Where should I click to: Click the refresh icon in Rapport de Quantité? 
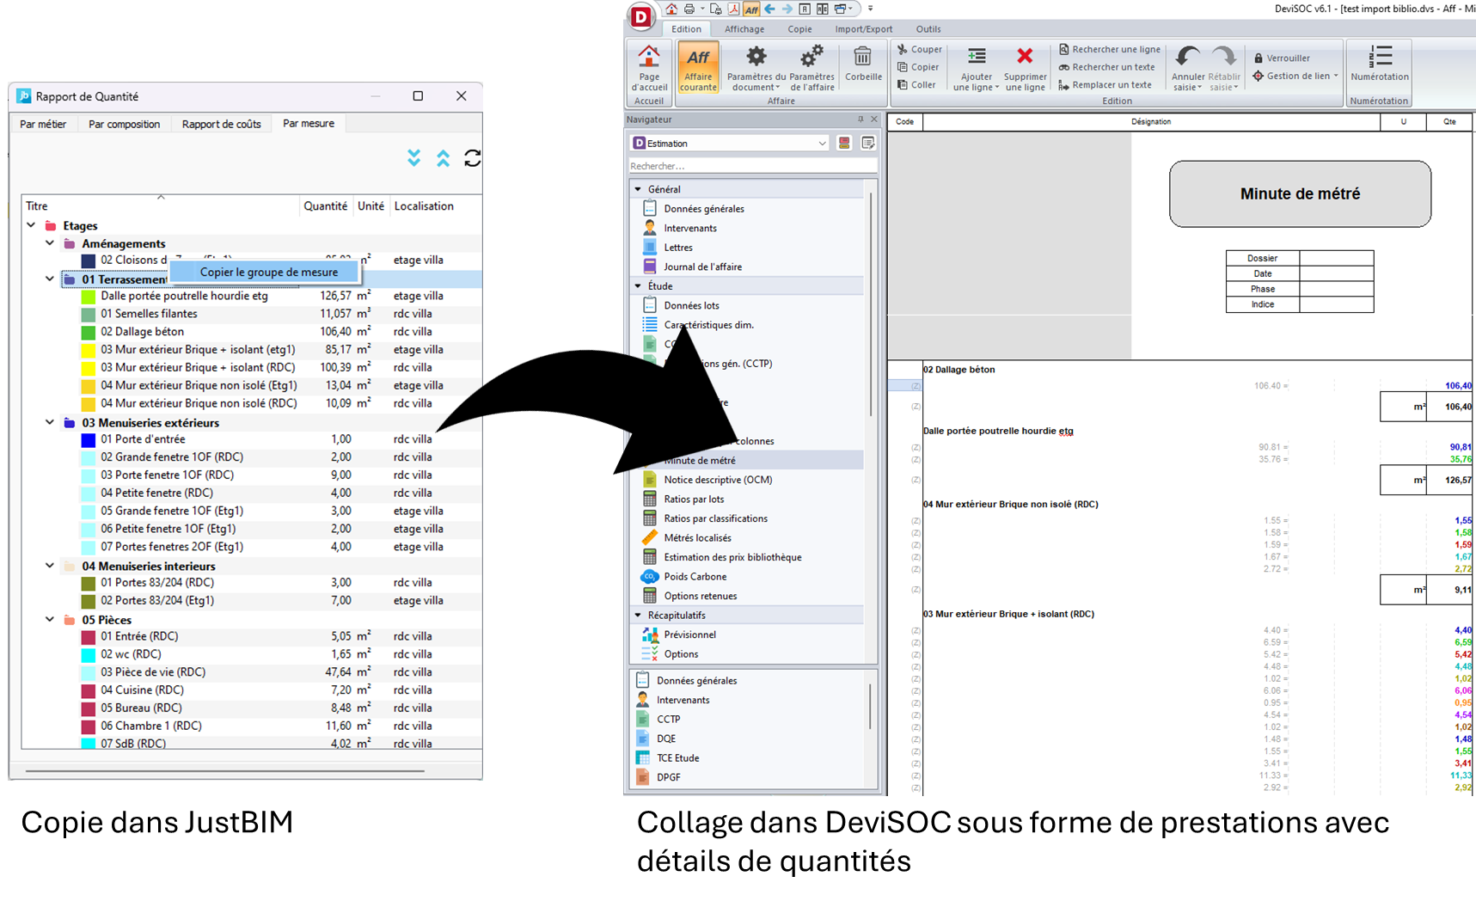[473, 158]
